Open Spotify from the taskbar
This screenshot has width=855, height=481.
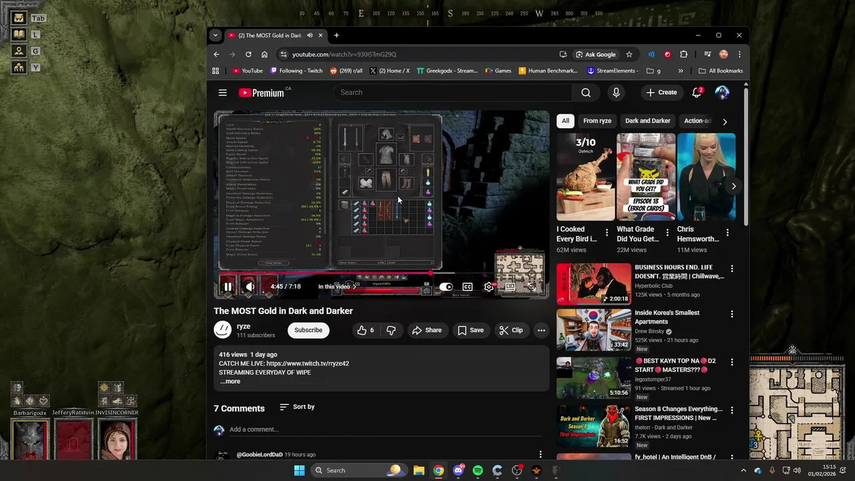point(478,470)
